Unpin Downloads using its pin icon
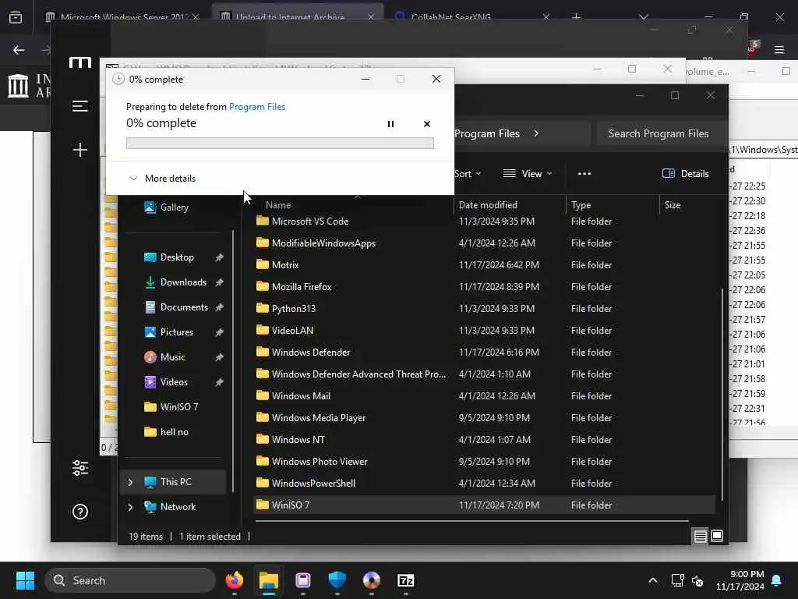This screenshot has height=599, width=798. (x=219, y=282)
